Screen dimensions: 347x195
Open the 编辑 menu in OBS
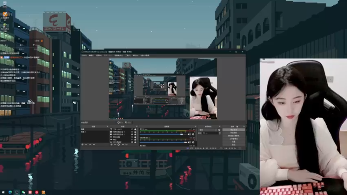pyautogui.click(x=92, y=55)
